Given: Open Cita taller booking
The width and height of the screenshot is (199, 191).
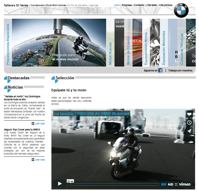Looking at the screenshot, I should 152,5.
